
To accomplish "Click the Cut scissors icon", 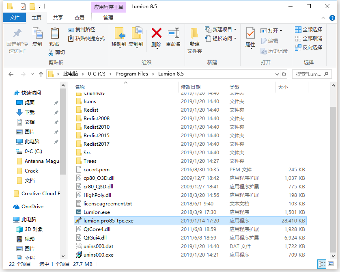I will (x=51, y=52).
